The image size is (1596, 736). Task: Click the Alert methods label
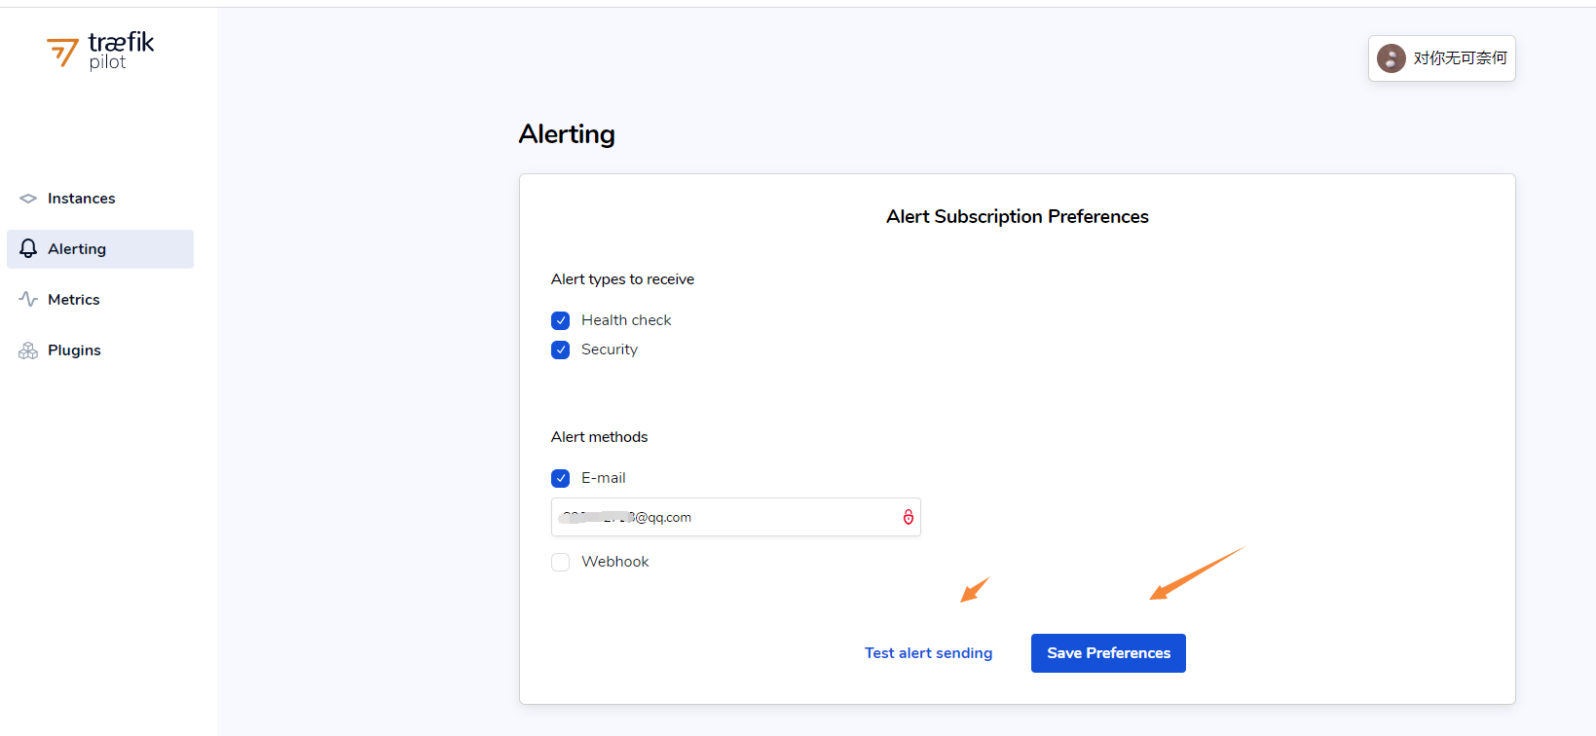pyautogui.click(x=599, y=437)
